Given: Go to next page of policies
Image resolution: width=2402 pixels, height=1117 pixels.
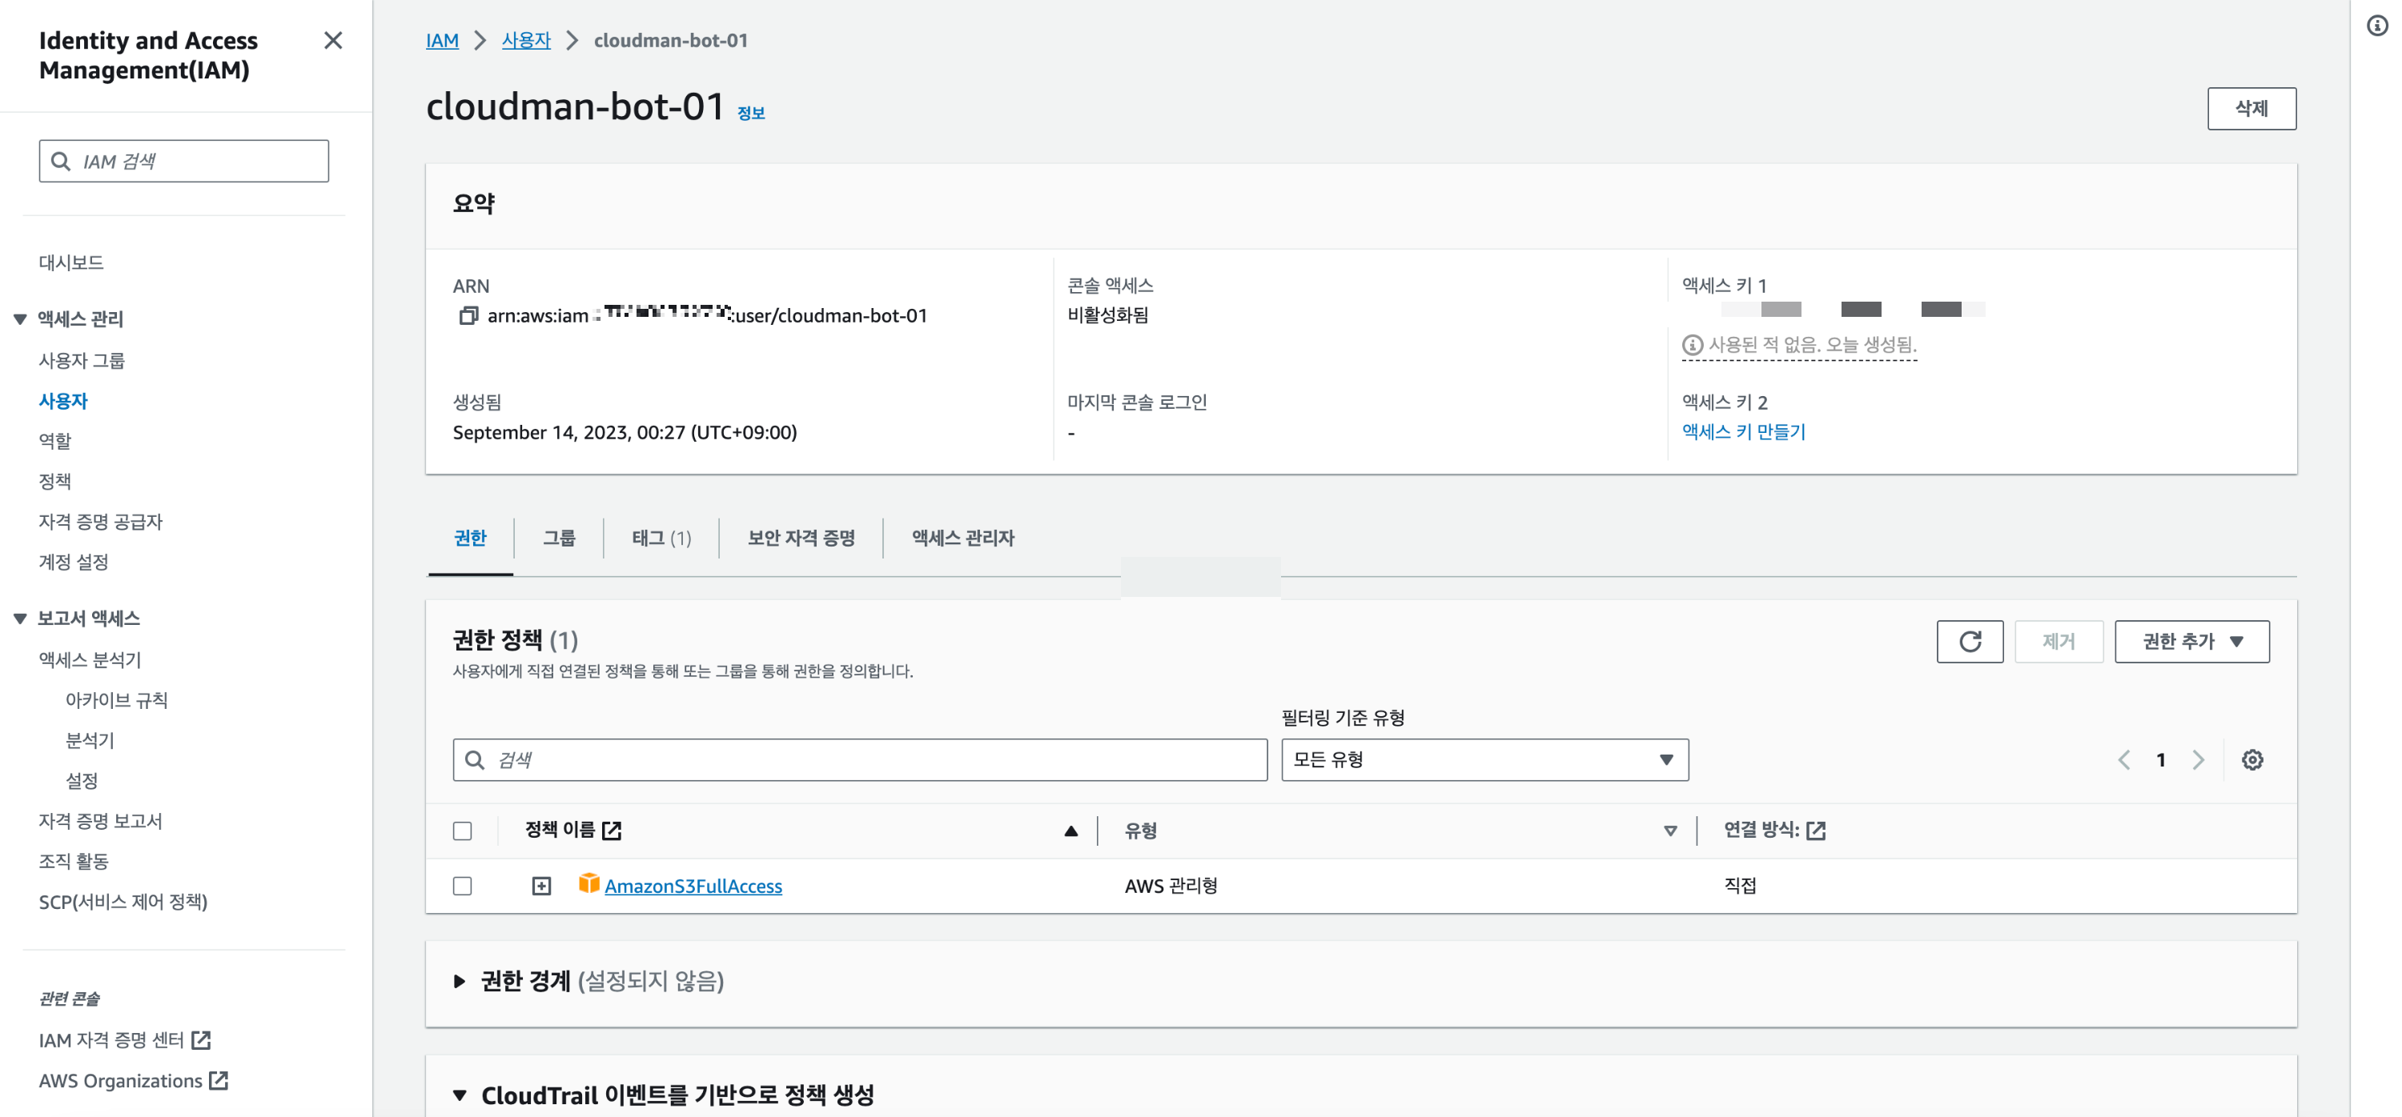Looking at the screenshot, I should click(x=2198, y=759).
